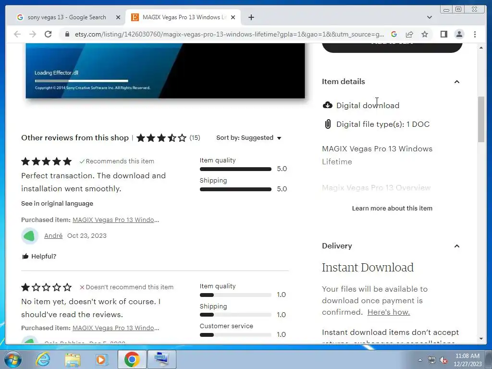Open Windows Media Player from taskbar
Viewport: 492px width, 369px height.
point(102,359)
